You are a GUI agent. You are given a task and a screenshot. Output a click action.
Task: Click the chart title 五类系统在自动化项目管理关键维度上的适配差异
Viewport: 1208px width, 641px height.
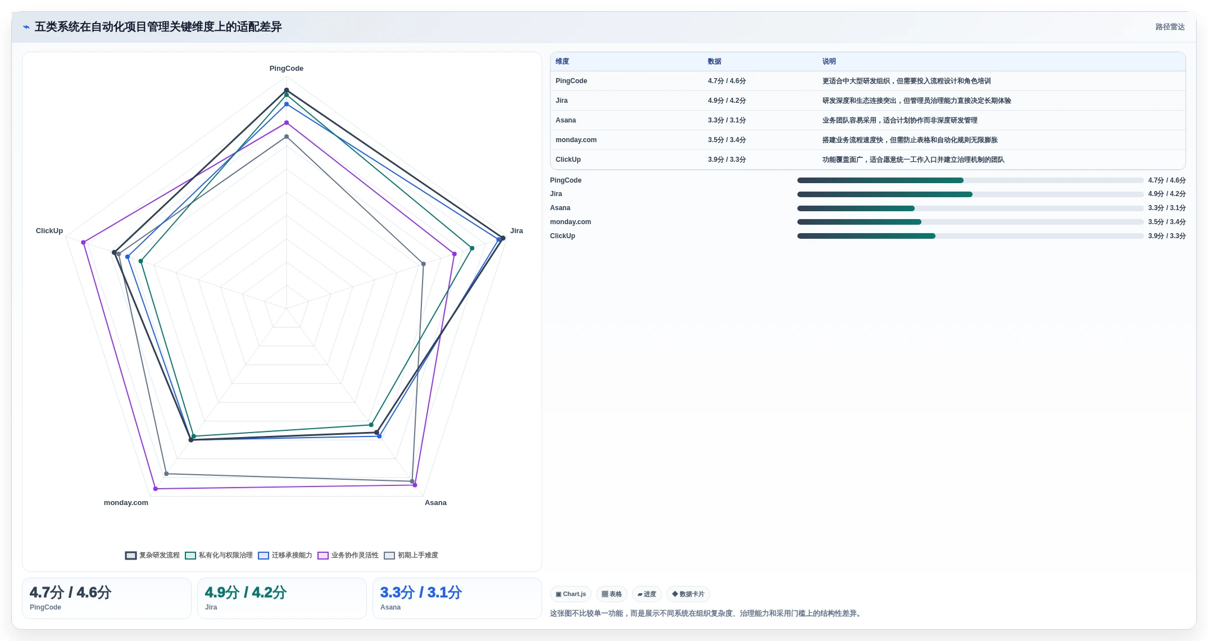click(x=158, y=27)
